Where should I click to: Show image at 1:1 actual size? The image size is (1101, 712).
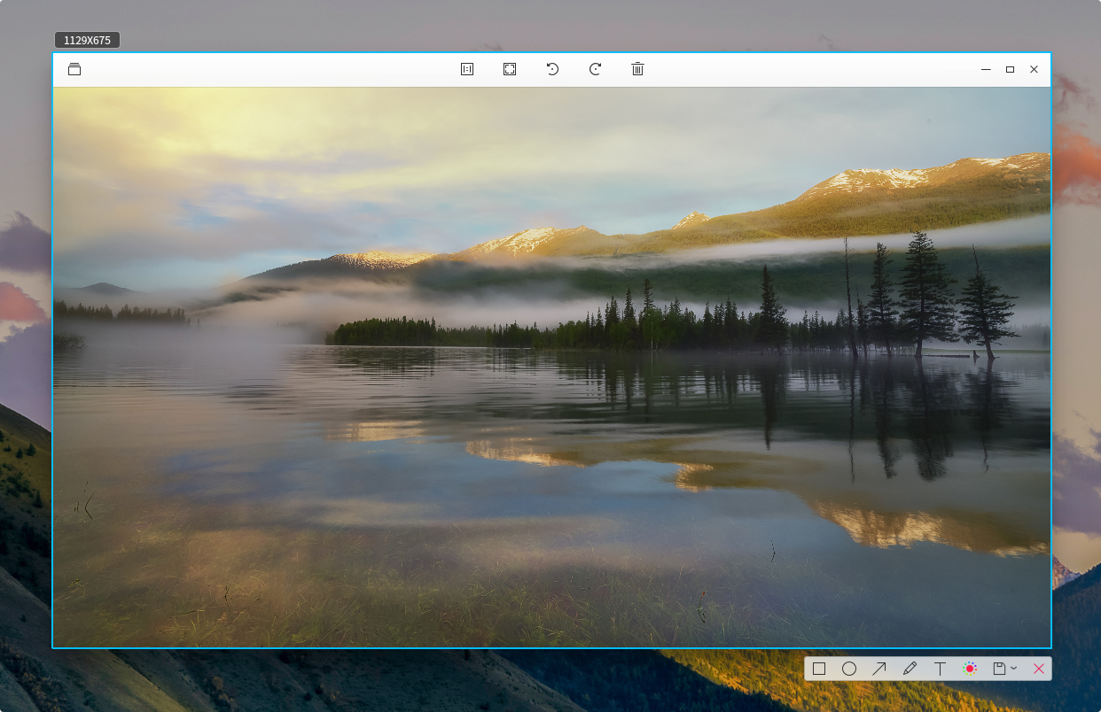(x=467, y=69)
